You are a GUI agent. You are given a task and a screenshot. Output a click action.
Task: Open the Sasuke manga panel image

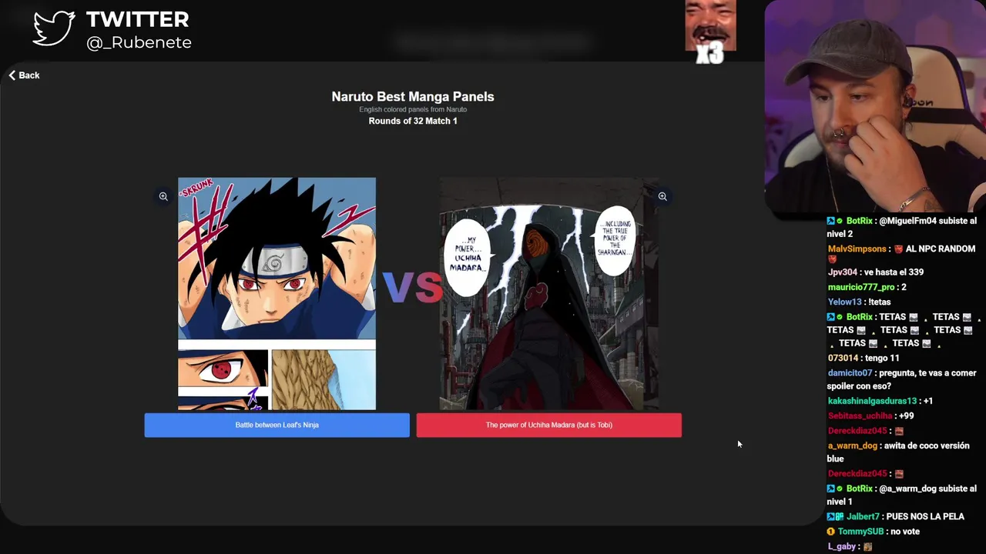pyautogui.click(x=277, y=294)
